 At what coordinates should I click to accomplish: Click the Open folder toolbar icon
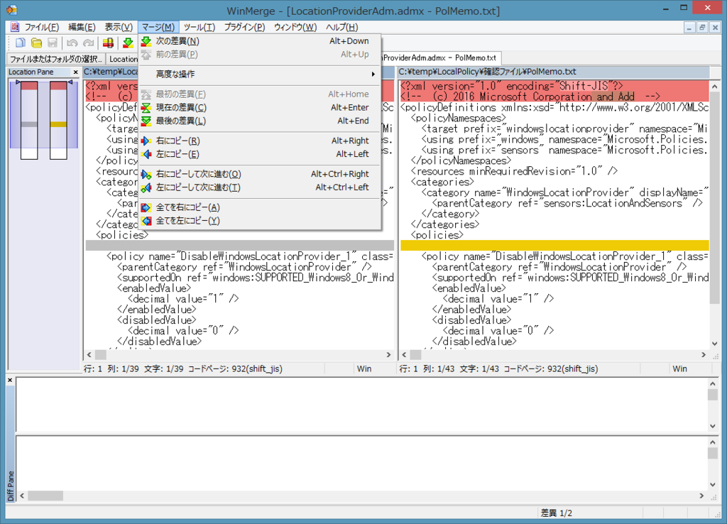click(x=36, y=43)
